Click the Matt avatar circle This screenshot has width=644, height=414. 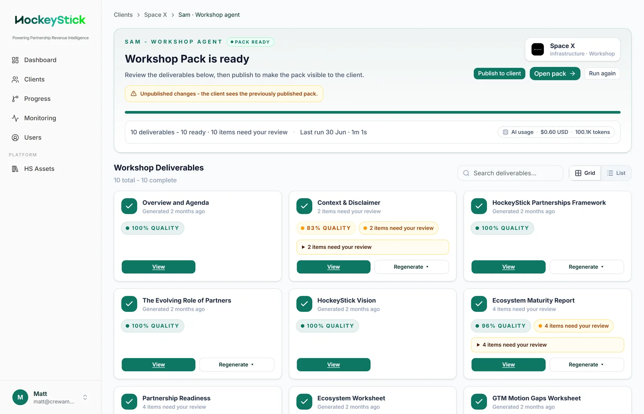click(x=20, y=397)
